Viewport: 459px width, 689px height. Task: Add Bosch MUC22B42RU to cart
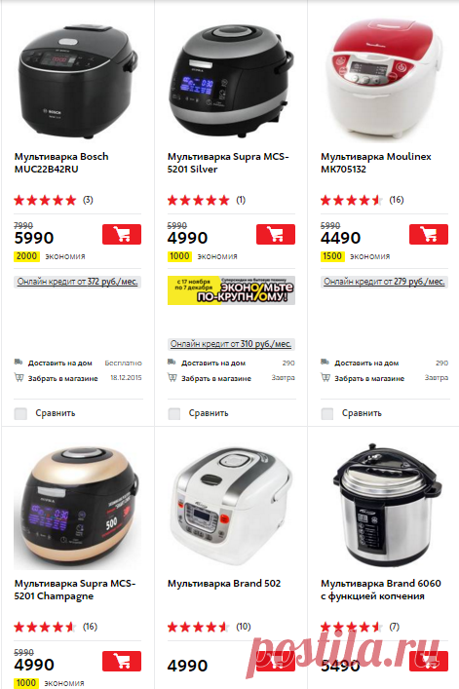122,234
